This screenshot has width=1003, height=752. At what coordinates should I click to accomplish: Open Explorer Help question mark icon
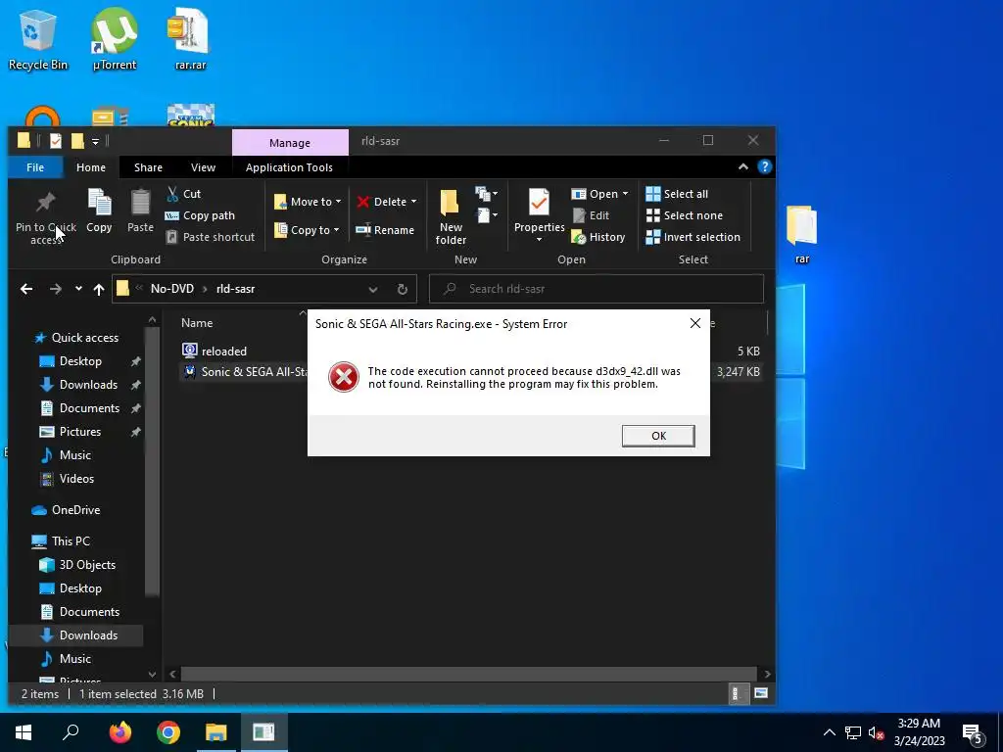764,166
